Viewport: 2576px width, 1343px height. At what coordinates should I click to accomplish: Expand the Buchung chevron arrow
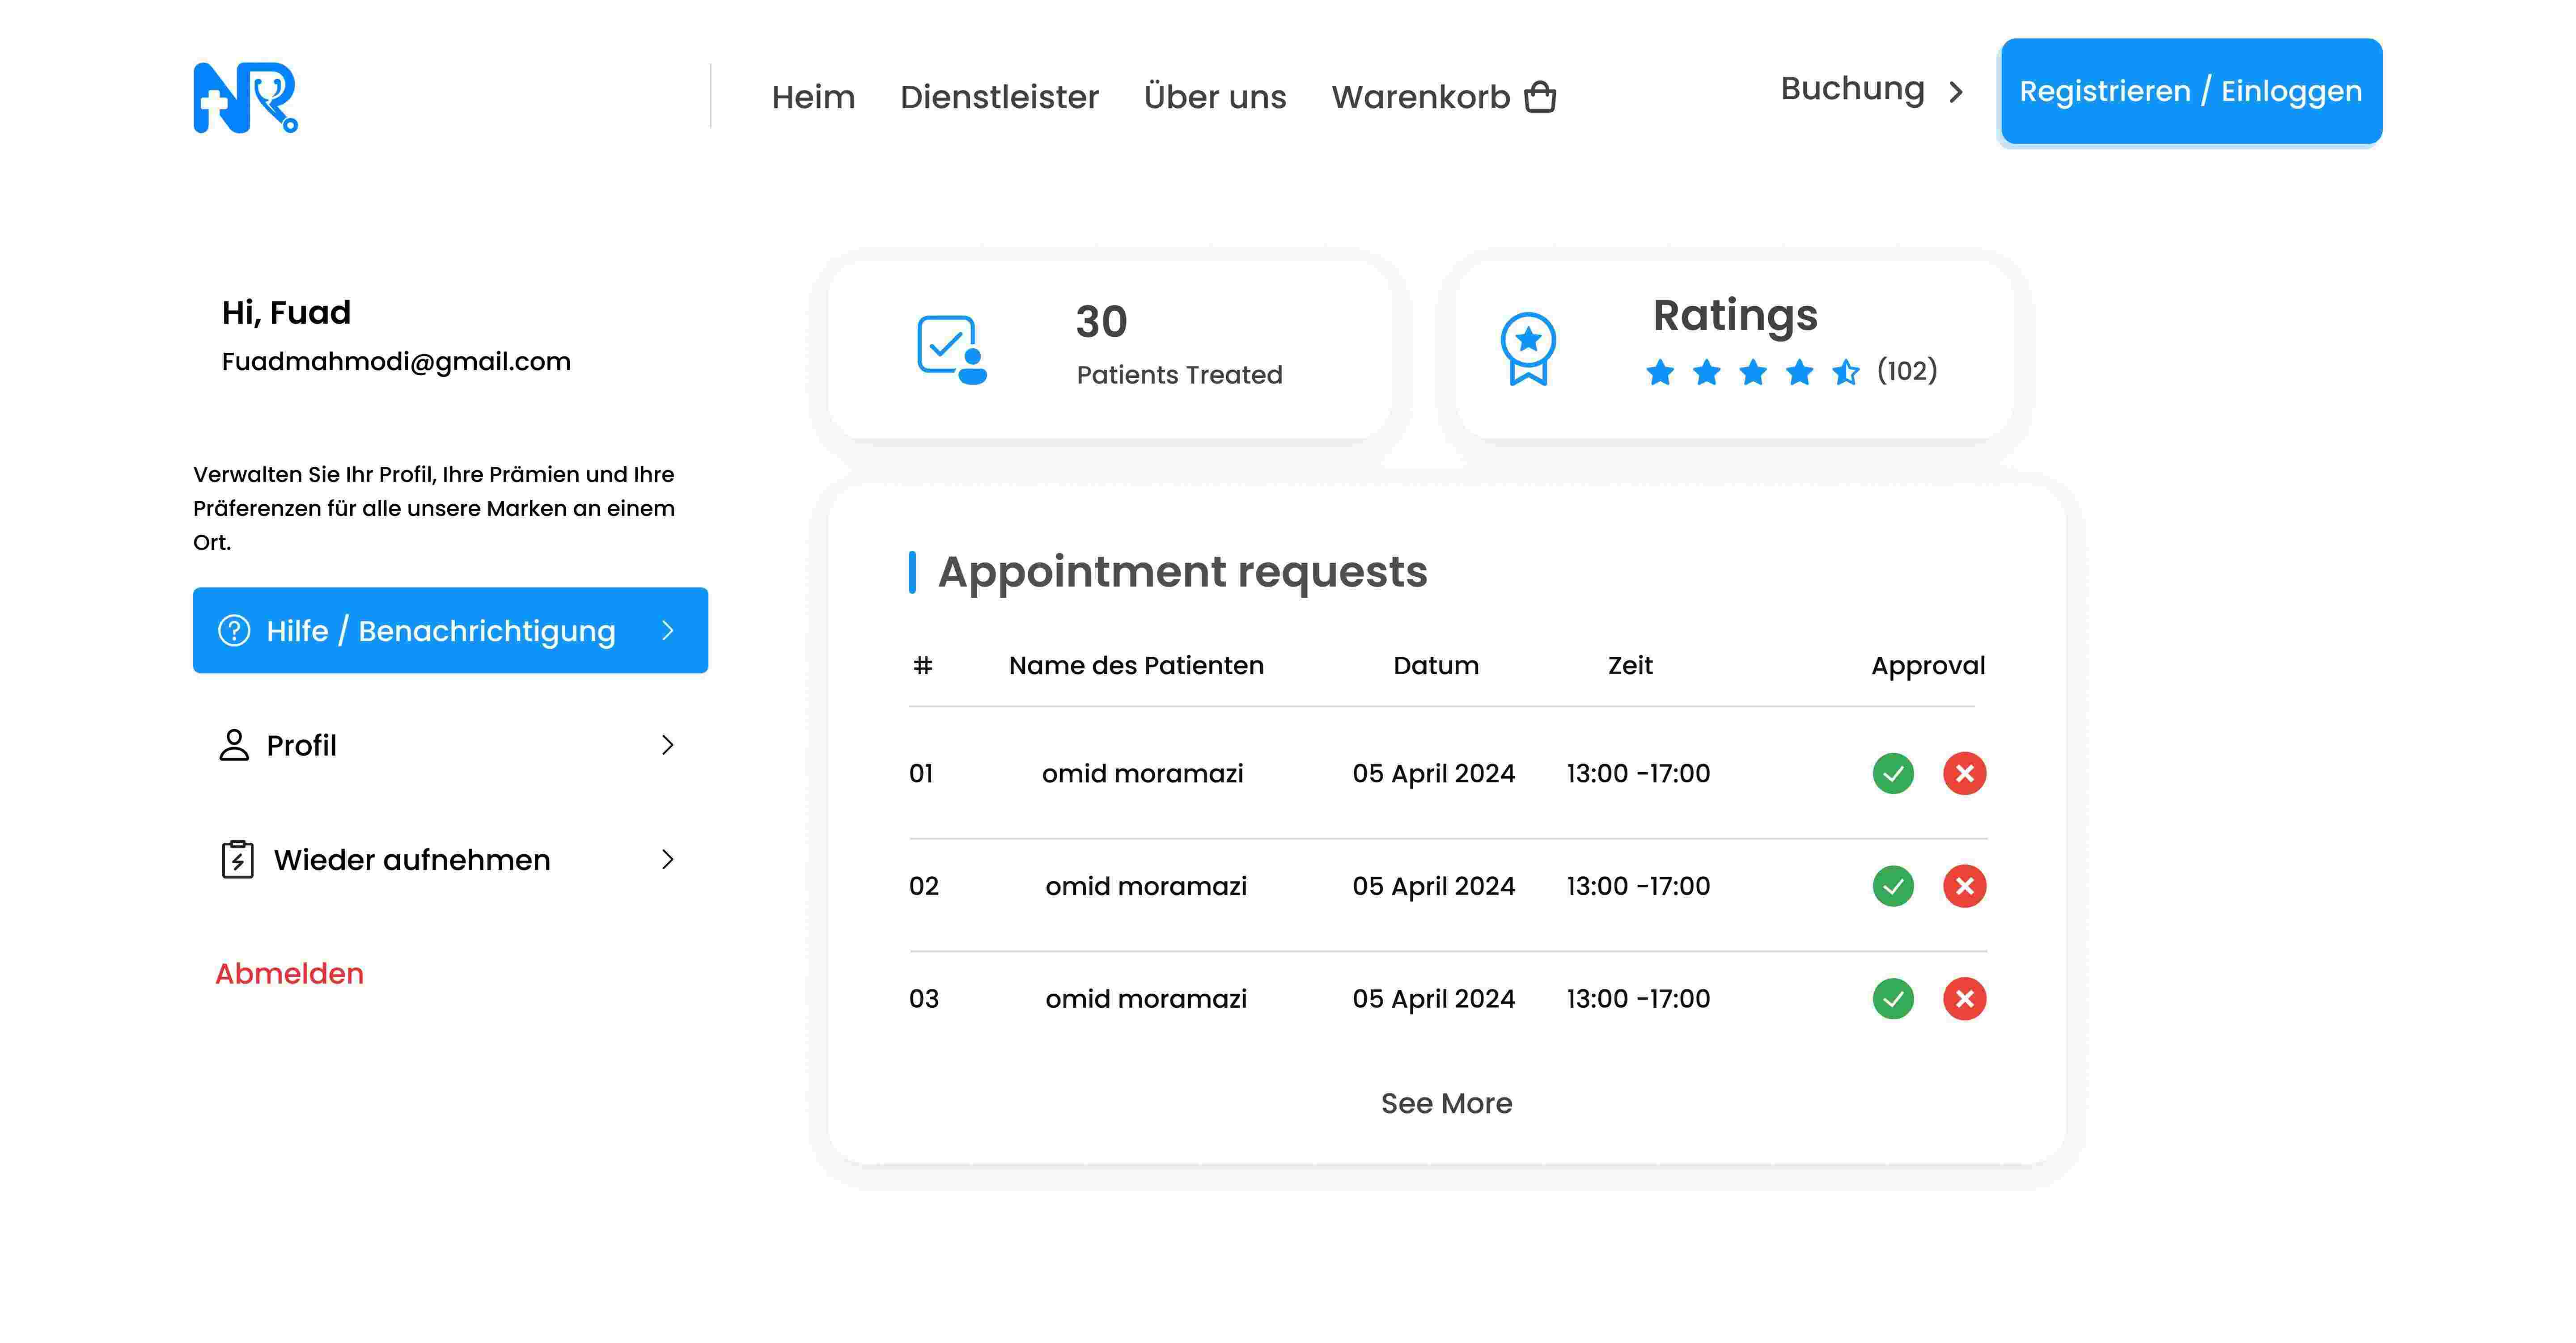(x=1956, y=92)
